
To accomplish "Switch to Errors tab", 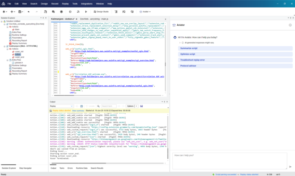I will (x=70, y=168).
